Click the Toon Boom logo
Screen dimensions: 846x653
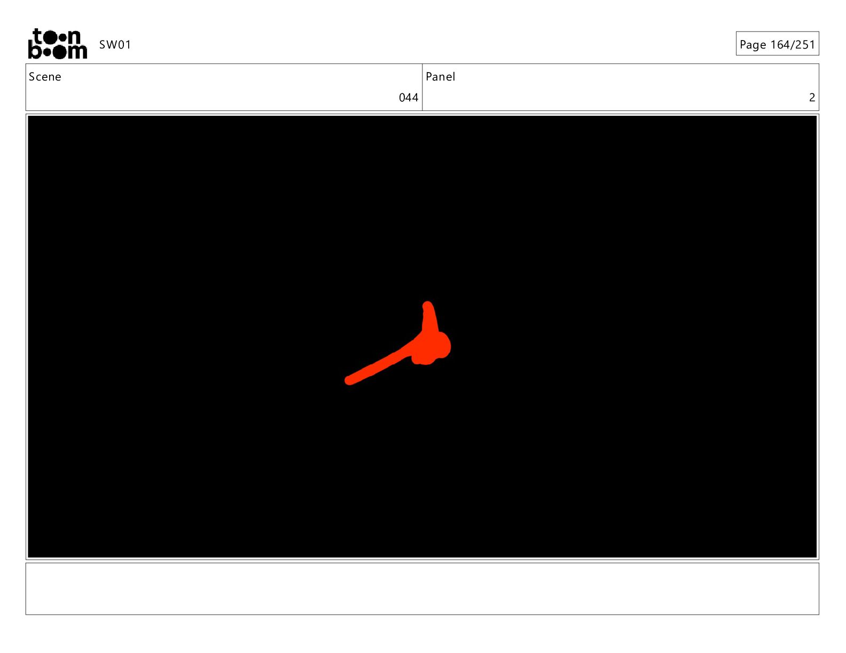[57, 44]
